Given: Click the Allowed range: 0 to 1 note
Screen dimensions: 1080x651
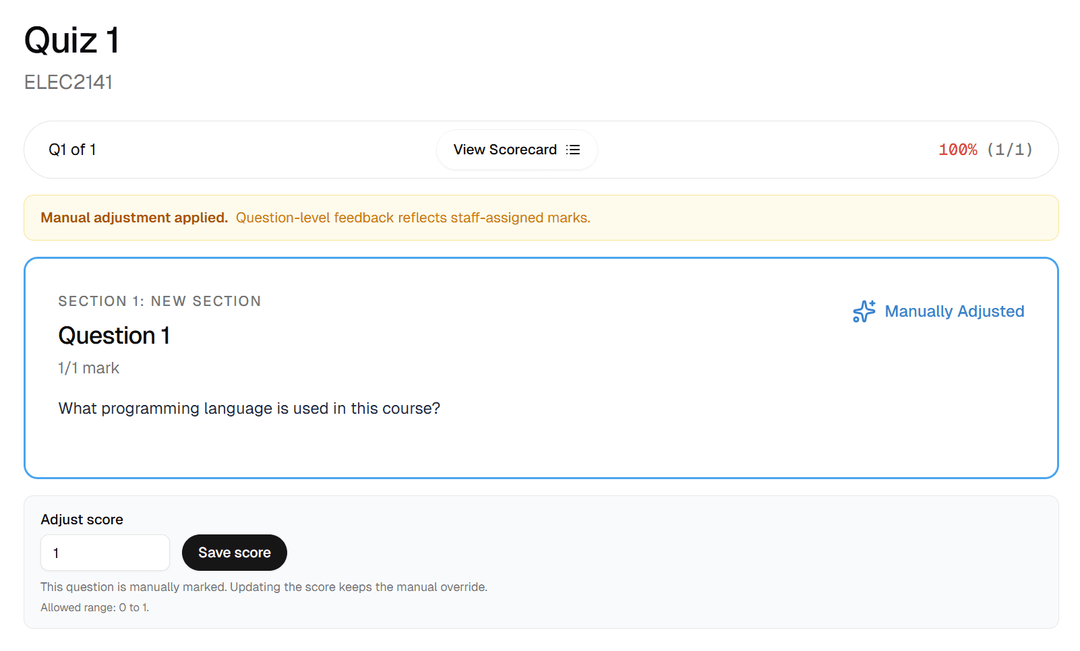Looking at the screenshot, I should (94, 607).
